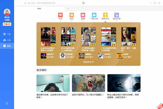Add a new tab with plus button

click(68, 9)
